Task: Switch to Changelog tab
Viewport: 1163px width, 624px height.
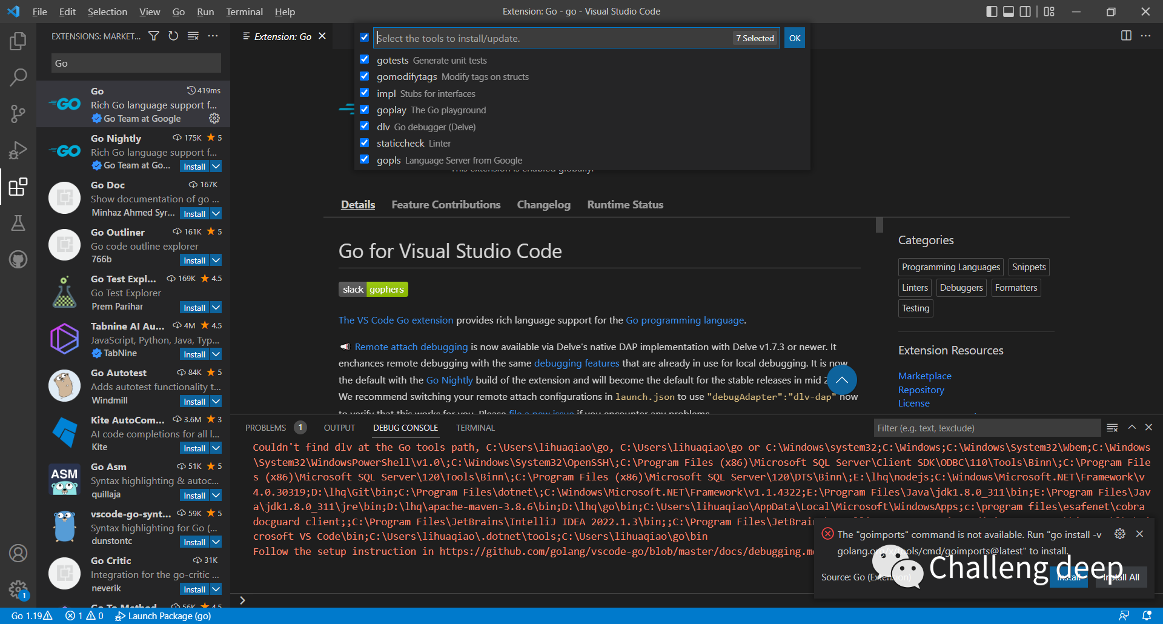Action: coord(543,205)
